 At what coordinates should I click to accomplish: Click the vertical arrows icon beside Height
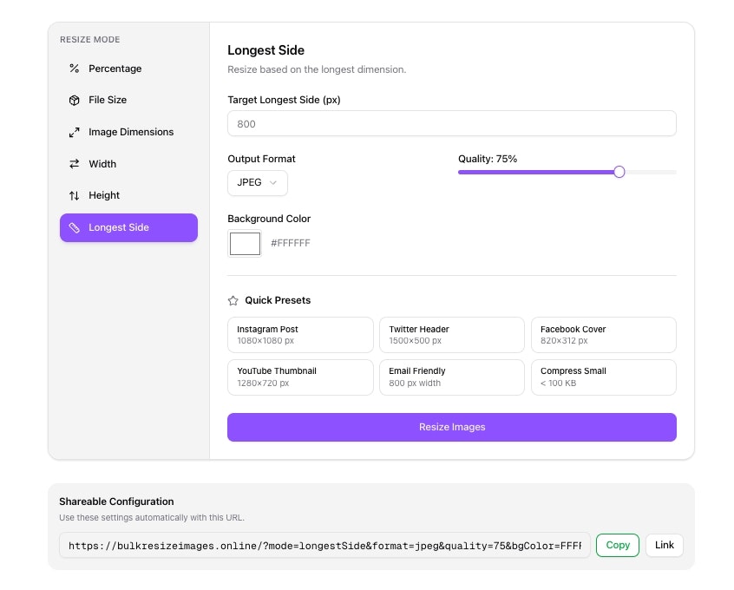pyautogui.click(x=74, y=196)
